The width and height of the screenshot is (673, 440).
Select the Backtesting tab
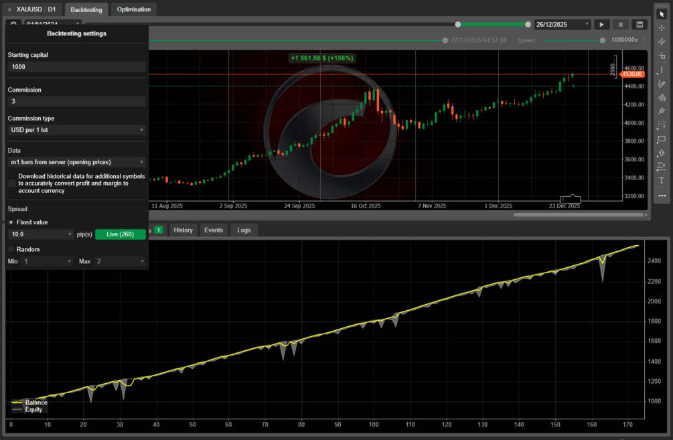(86, 9)
